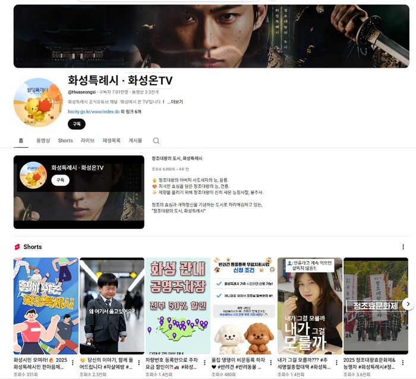Image resolution: width=416 pixels, height=379 pixels.
Task: Open the 화성 관내 공영주차장 Shorts thumbnail
Action: click(178, 305)
